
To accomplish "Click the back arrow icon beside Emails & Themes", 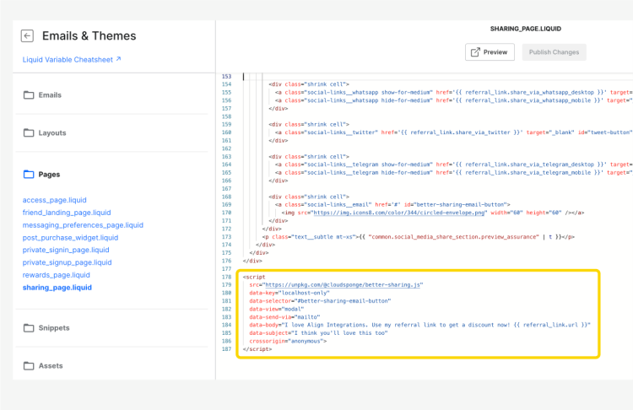I will [x=27, y=36].
